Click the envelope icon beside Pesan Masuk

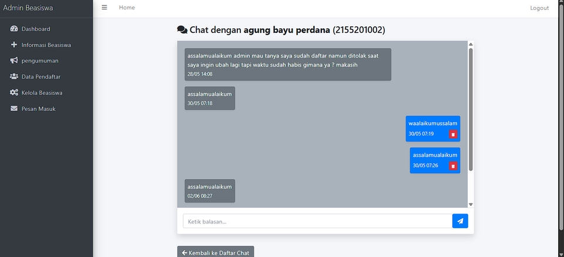(14, 109)
